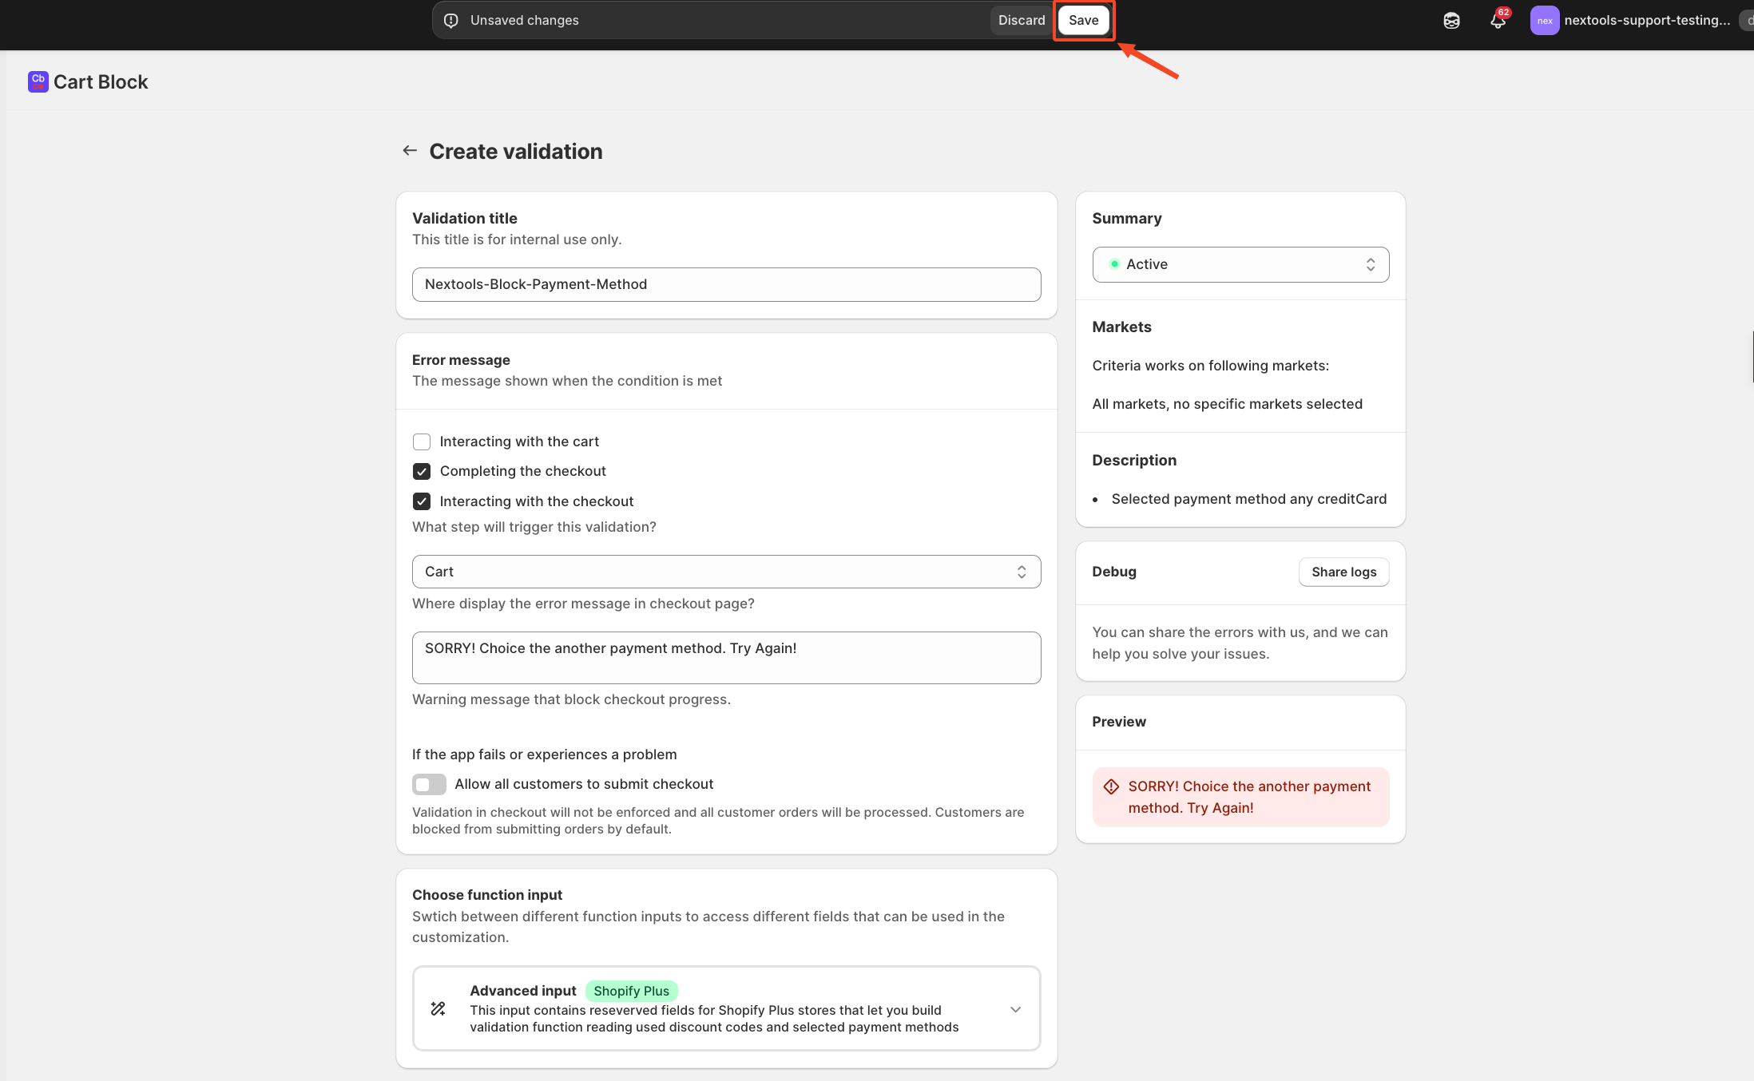1754x1081 pixels.
Task: Open the Cart step dropdown
Action: click(726, 572)
